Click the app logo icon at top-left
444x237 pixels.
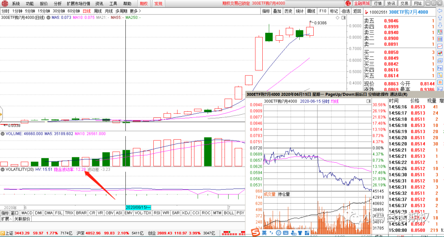coord(4,3)
